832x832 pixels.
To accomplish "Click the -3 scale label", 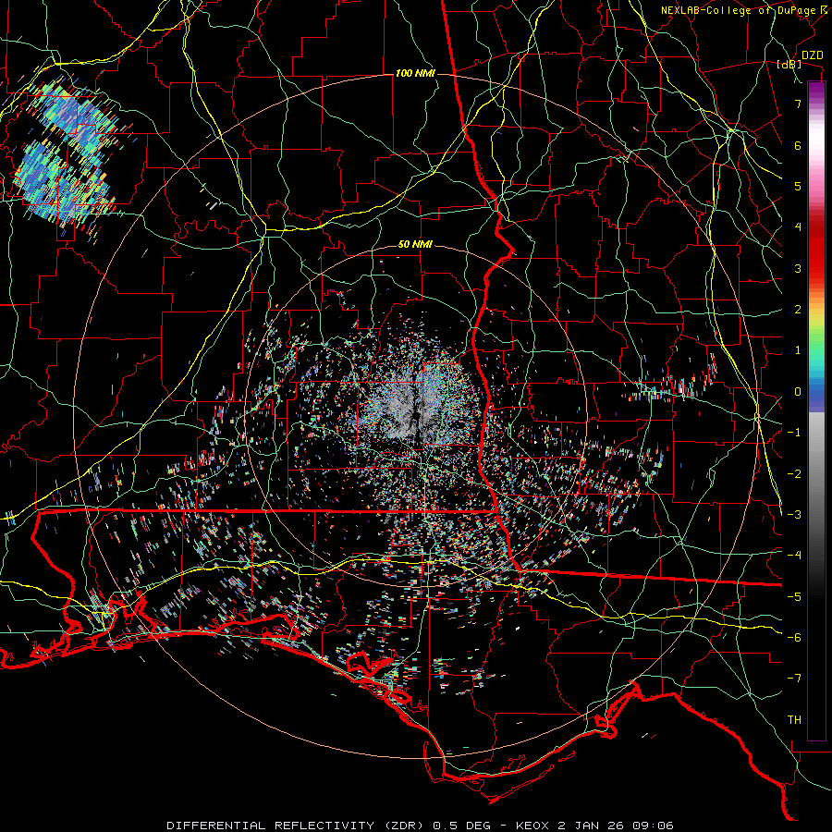I will [794, 515].
